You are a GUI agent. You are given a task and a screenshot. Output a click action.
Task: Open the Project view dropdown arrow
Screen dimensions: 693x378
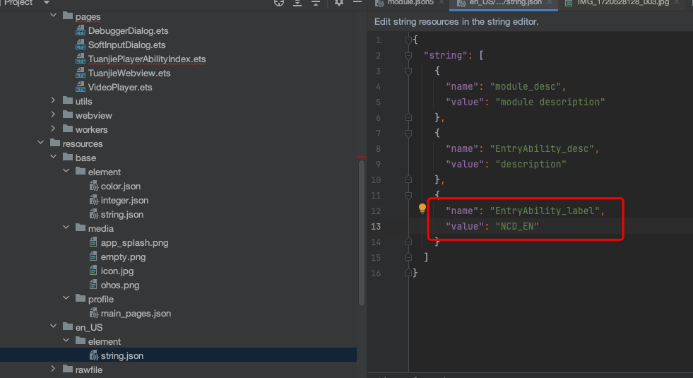(x=46, y=3)
